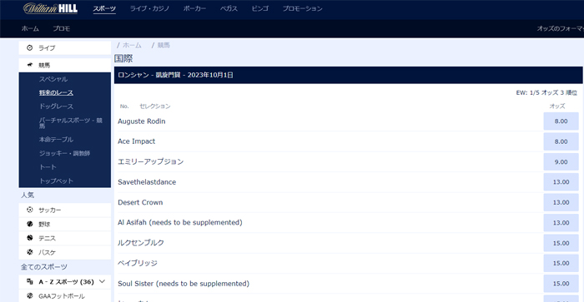Go to the プロモーション tab
The height and width of the screenshot is (302, 584).
pos(302,8)
